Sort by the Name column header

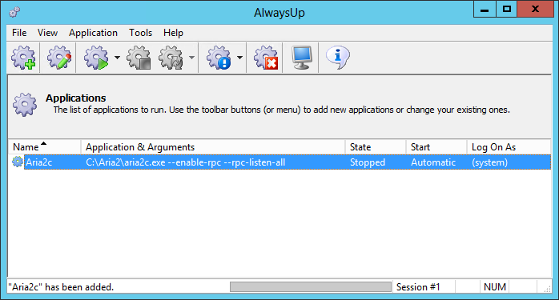[x=45, y=146]
